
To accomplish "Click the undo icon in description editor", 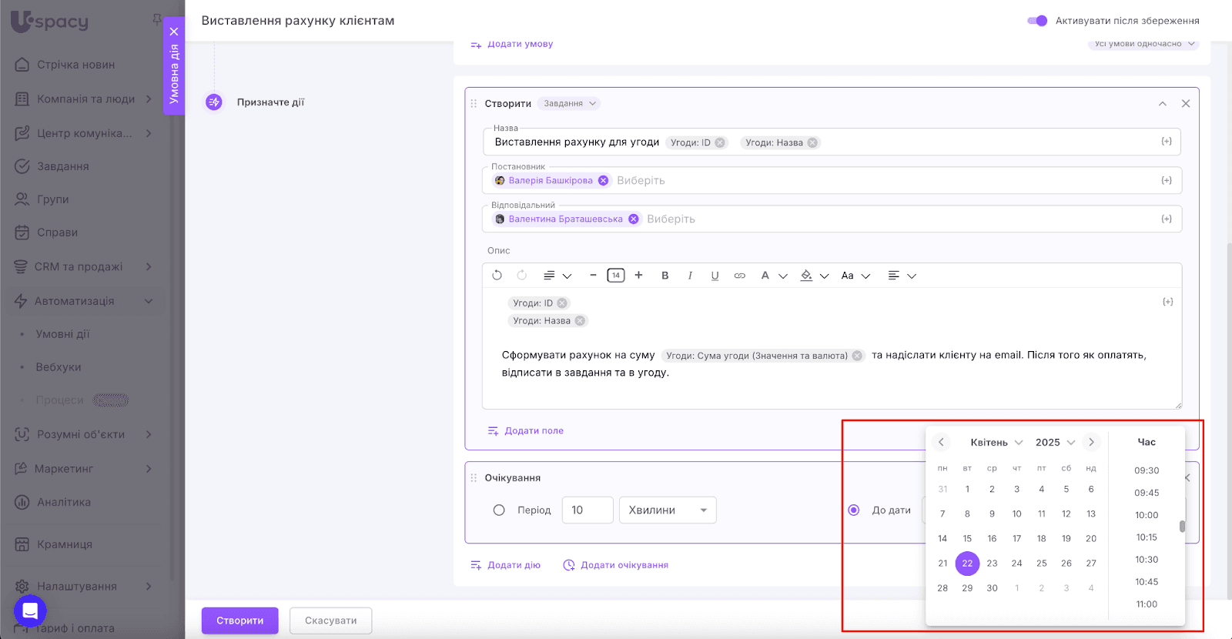I will point(497,276).
